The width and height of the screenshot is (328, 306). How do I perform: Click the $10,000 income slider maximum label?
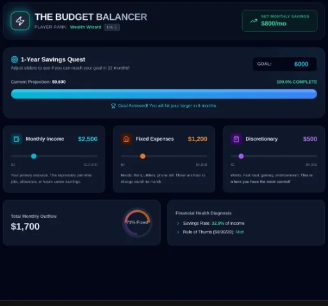pyautogui.click(x=90, y=165)
